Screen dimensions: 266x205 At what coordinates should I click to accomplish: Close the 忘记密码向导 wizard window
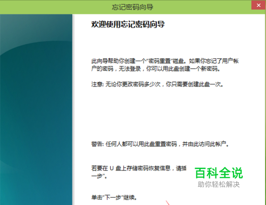point(259,5)
